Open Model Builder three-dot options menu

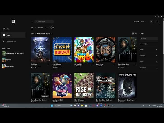coord(70,64)
